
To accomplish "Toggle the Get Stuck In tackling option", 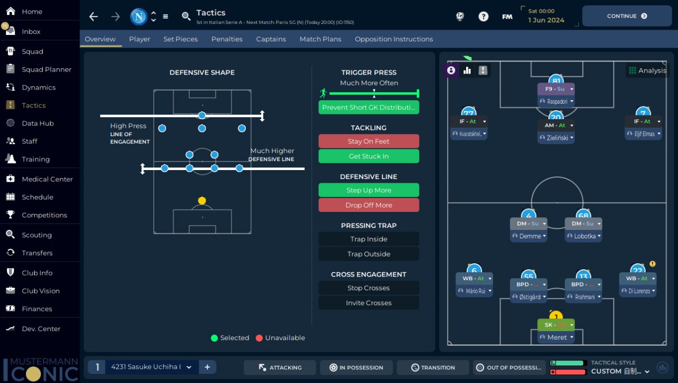I will (369, 156).
